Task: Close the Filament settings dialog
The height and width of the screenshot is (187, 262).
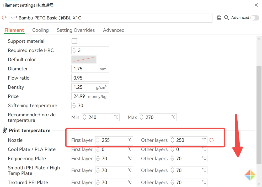Action: pos(256,5)
